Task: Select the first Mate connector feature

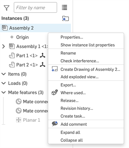Action: click(35, 102)
